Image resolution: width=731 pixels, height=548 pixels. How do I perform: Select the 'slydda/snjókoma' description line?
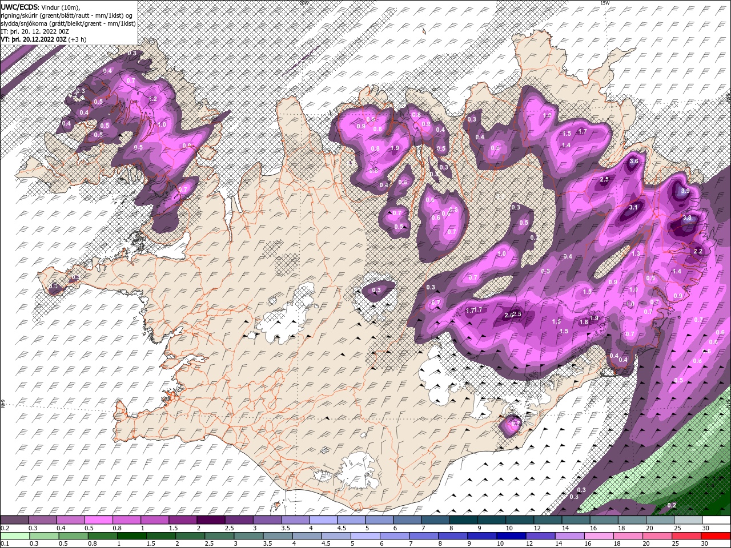pos(68,23)
